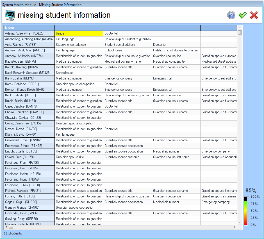Select student Adams, Adeel Aslam (ADE25)
The width and height of the screenshot is (264, 239).
(x=29, y=33)
